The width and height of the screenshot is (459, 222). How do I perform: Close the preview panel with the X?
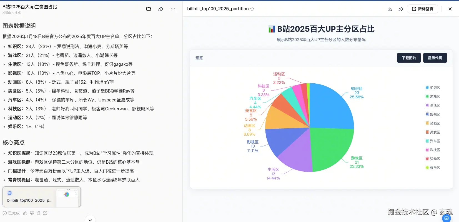(450, 9)
